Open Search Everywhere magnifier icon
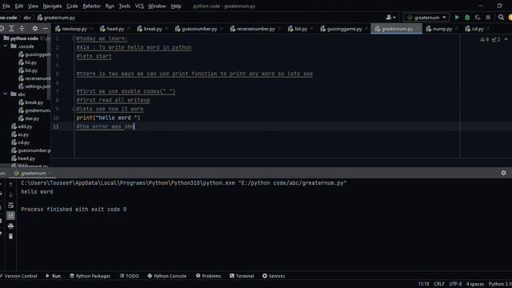Viewport: 512px width, 288px height. [x=501, y=18]
